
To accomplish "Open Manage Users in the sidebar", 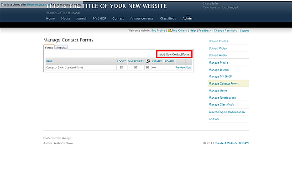I will (x=218, y=91).
